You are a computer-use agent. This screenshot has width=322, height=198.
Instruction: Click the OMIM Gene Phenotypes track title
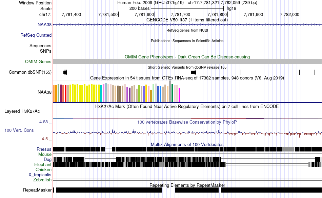click(x=187, y=57)
